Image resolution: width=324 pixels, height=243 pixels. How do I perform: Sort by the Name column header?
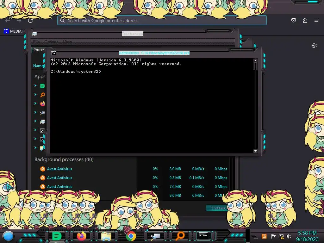pyautogui.click(x=38, y=66)
